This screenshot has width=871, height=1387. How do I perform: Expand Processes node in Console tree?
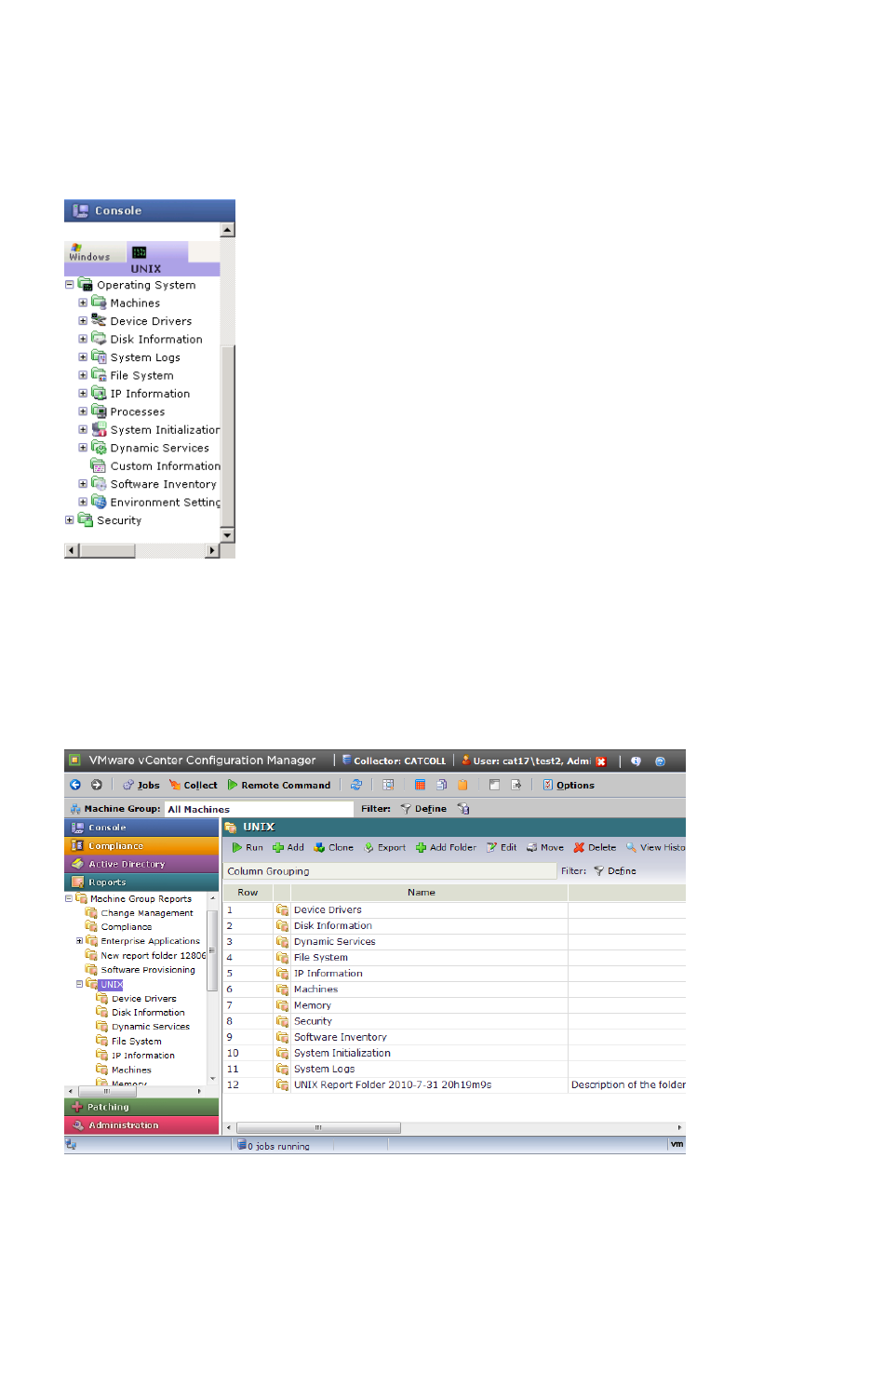click(83, 411)
